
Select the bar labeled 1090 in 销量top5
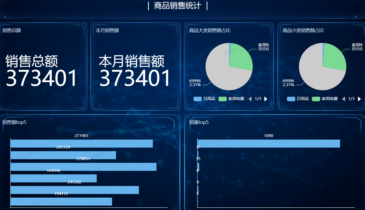point(269,144)
